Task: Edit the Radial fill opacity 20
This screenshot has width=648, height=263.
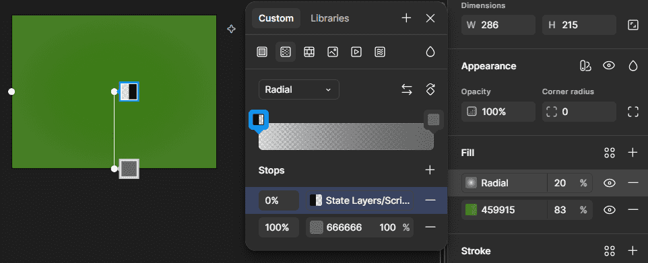Action: [x=560, y=183]
